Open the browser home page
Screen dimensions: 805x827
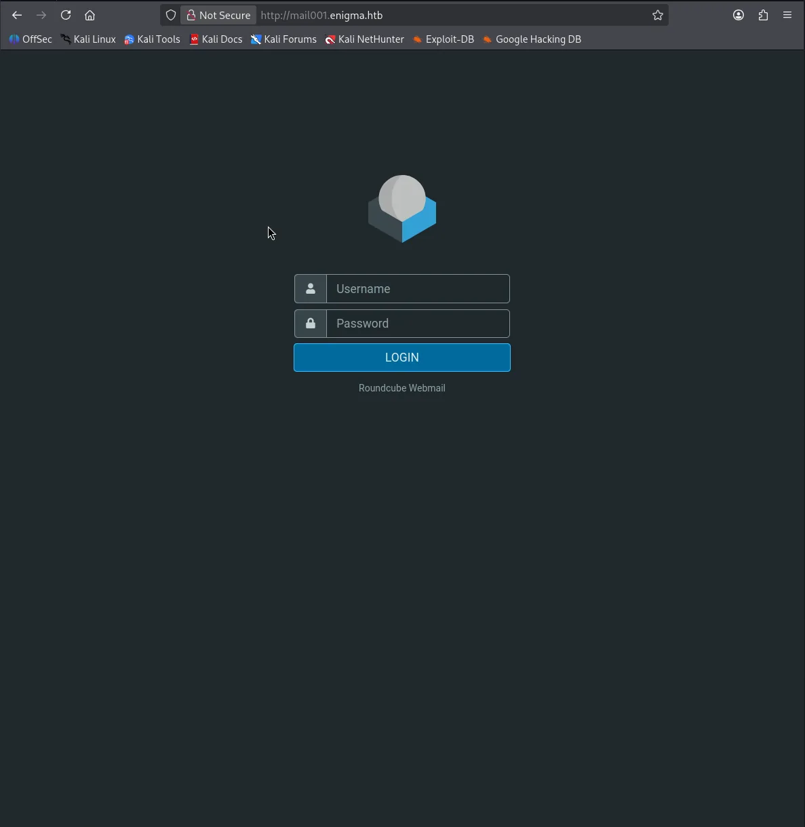pos(90,15)
